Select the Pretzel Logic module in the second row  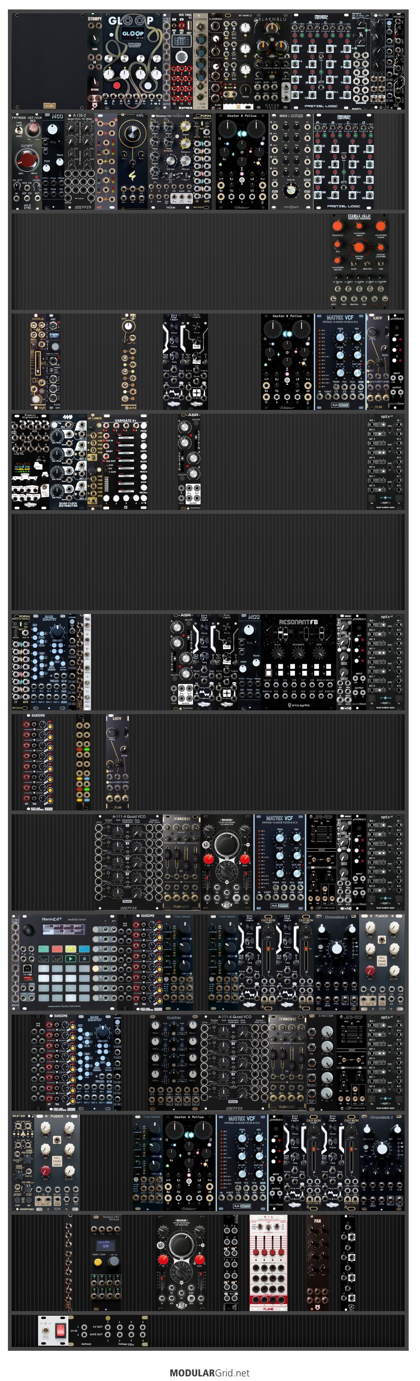point(343,161)
